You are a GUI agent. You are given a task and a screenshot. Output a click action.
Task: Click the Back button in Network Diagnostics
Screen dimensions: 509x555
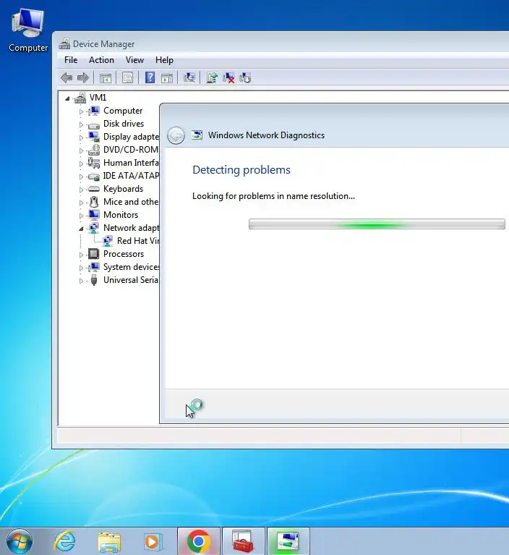pyautogui.click(x=176, y=135)
